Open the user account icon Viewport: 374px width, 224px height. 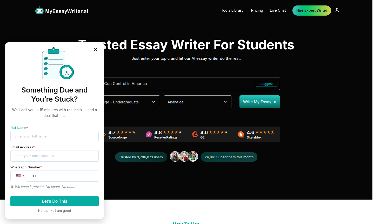tap(337, 10)
